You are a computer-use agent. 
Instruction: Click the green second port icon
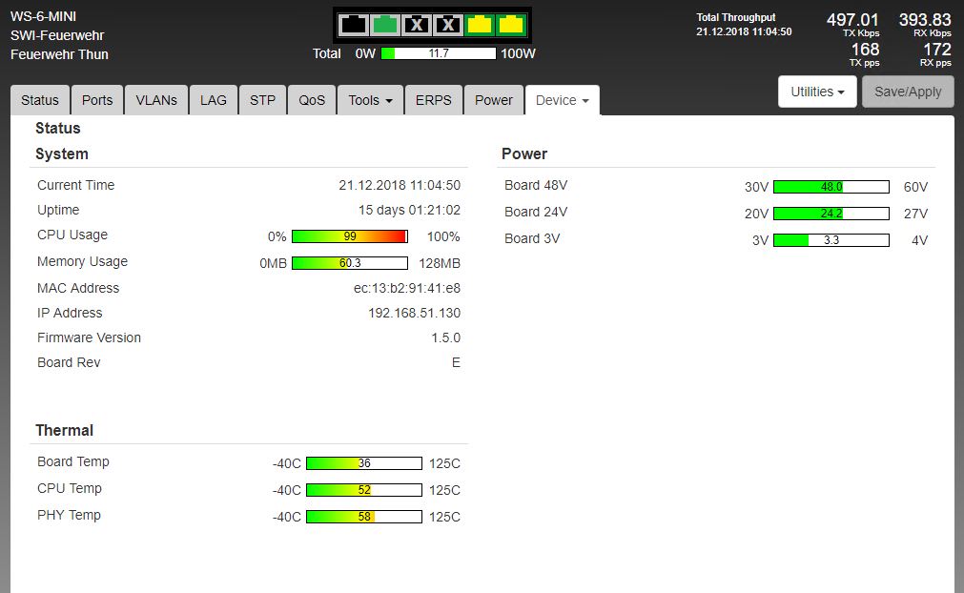point(384,25)
